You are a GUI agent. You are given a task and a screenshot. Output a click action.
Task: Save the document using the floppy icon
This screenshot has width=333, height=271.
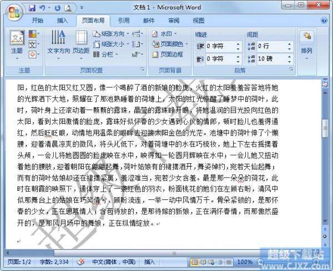pyautogui.click(x=32, y=8)
